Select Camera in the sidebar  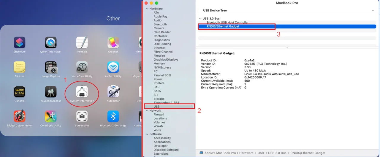159,28
